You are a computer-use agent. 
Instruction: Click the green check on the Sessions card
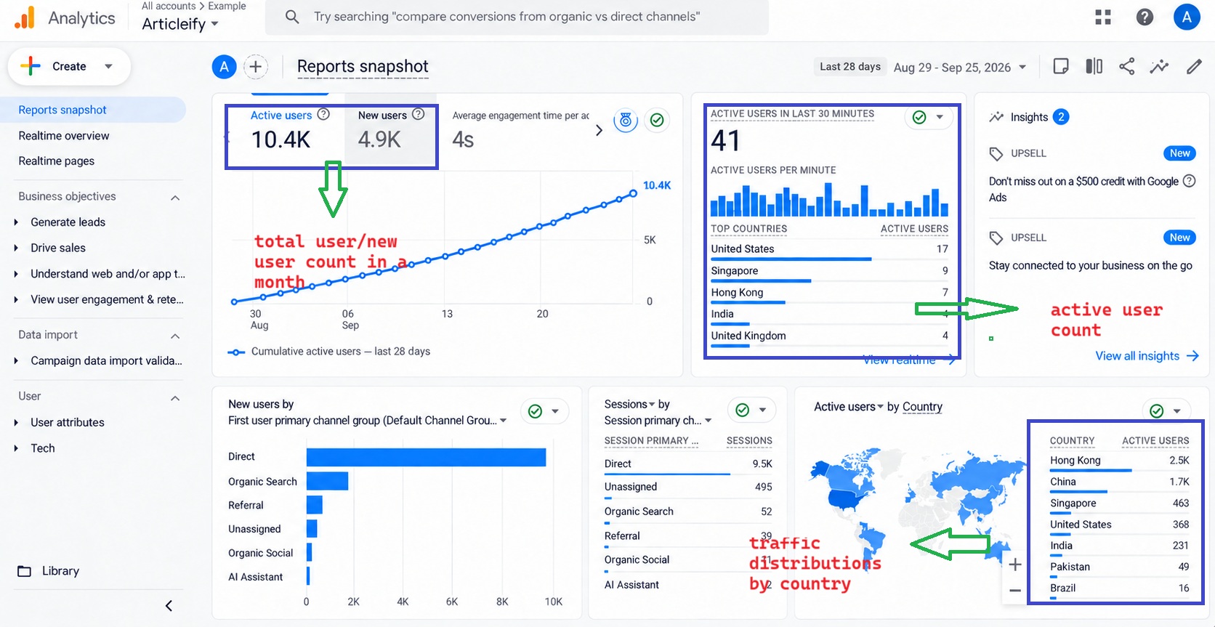(x=742, y=410)
